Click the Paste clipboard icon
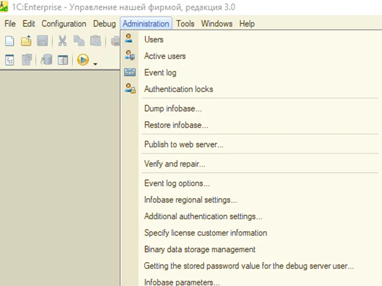This screenshot has width=382, height=286. 95,41
